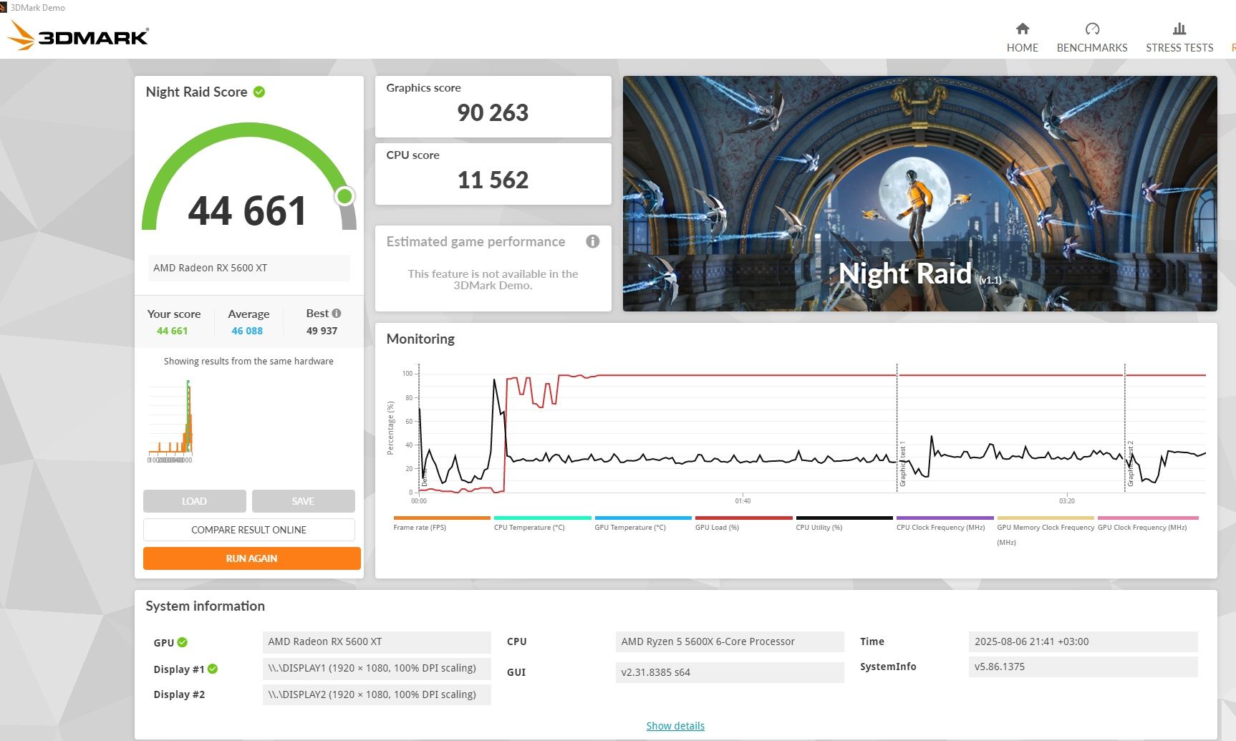Go to the HOME tab

tap(1022, 47)
